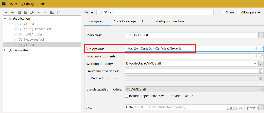Open the Working directory dropdown
This screenshot has width=264, height=113.
tap(255, 64)
